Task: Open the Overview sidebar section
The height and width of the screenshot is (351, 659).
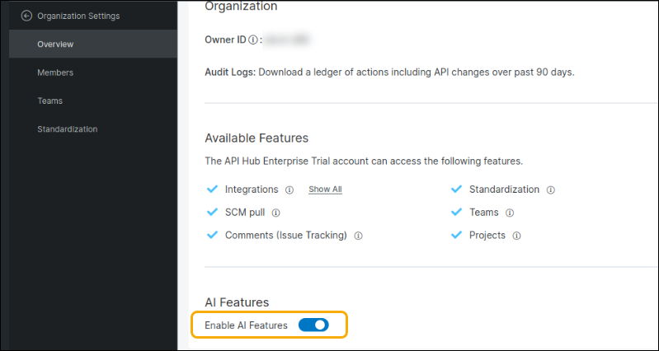Action: (x=55, y=44)
